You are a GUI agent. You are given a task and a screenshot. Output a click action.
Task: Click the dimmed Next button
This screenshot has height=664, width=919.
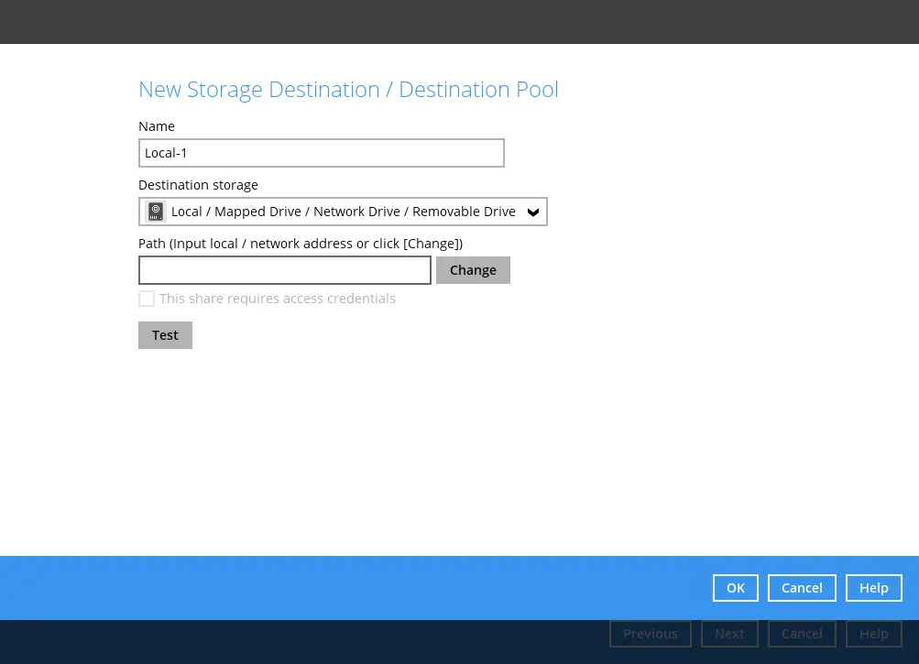[x=728, y=634]
